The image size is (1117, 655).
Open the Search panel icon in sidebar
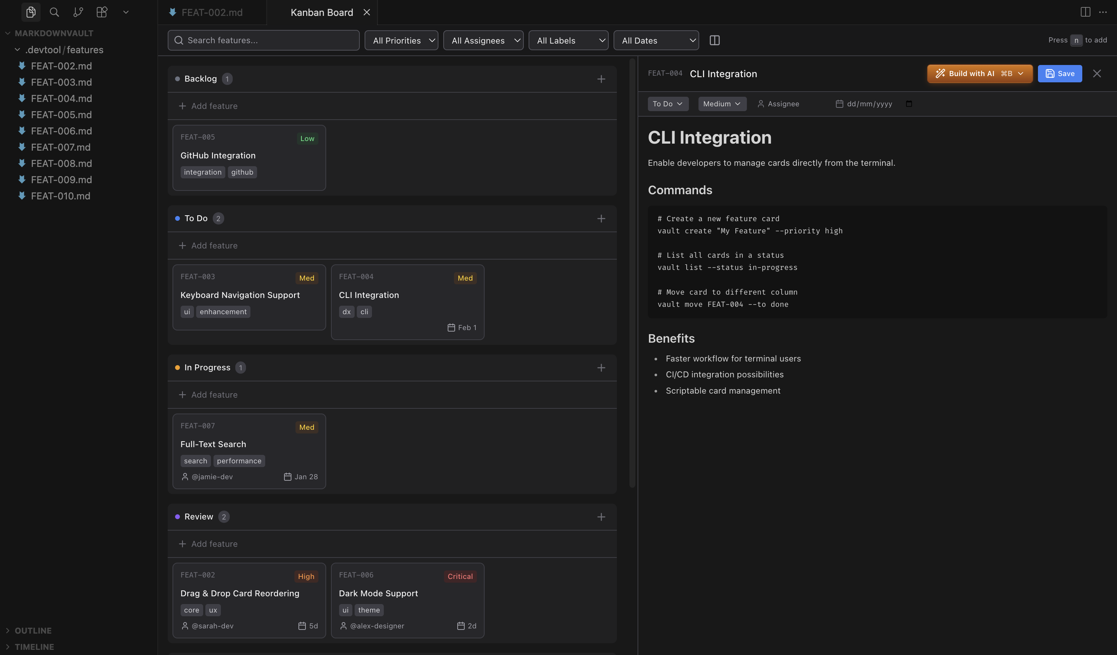54,12
